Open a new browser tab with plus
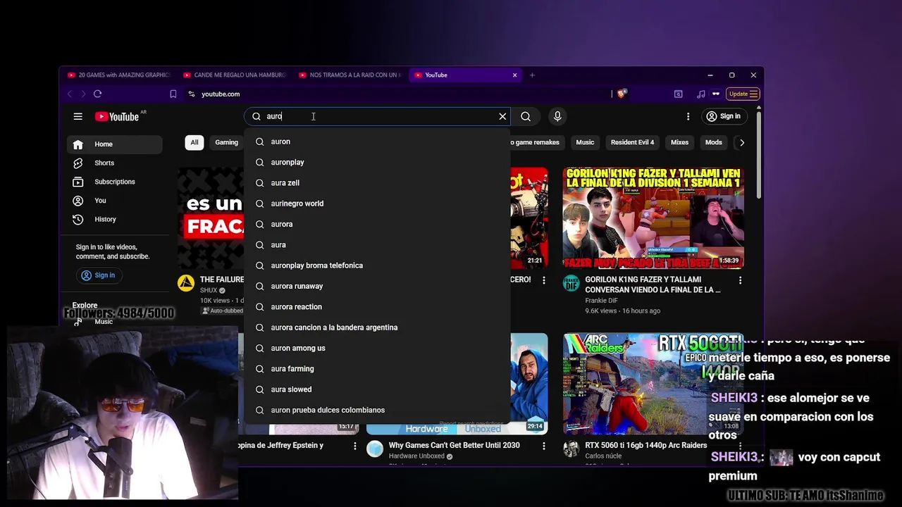 tap(532, 75)
